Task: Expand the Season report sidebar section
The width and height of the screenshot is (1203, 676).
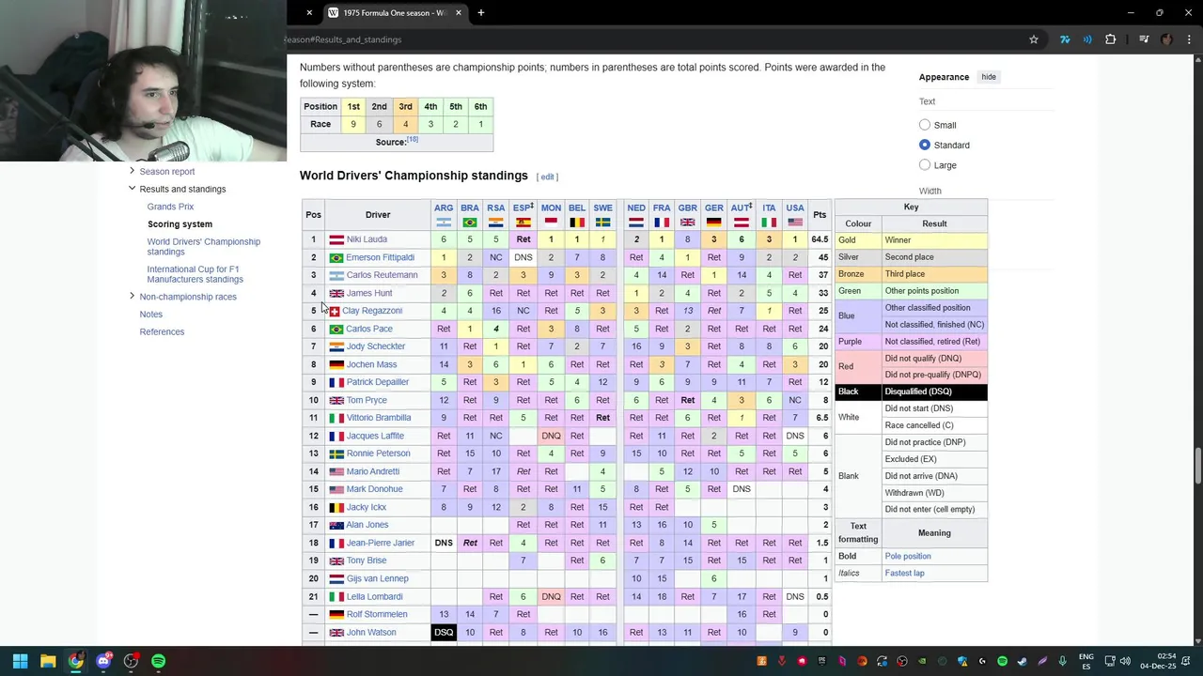Action: tap(133, 171)
